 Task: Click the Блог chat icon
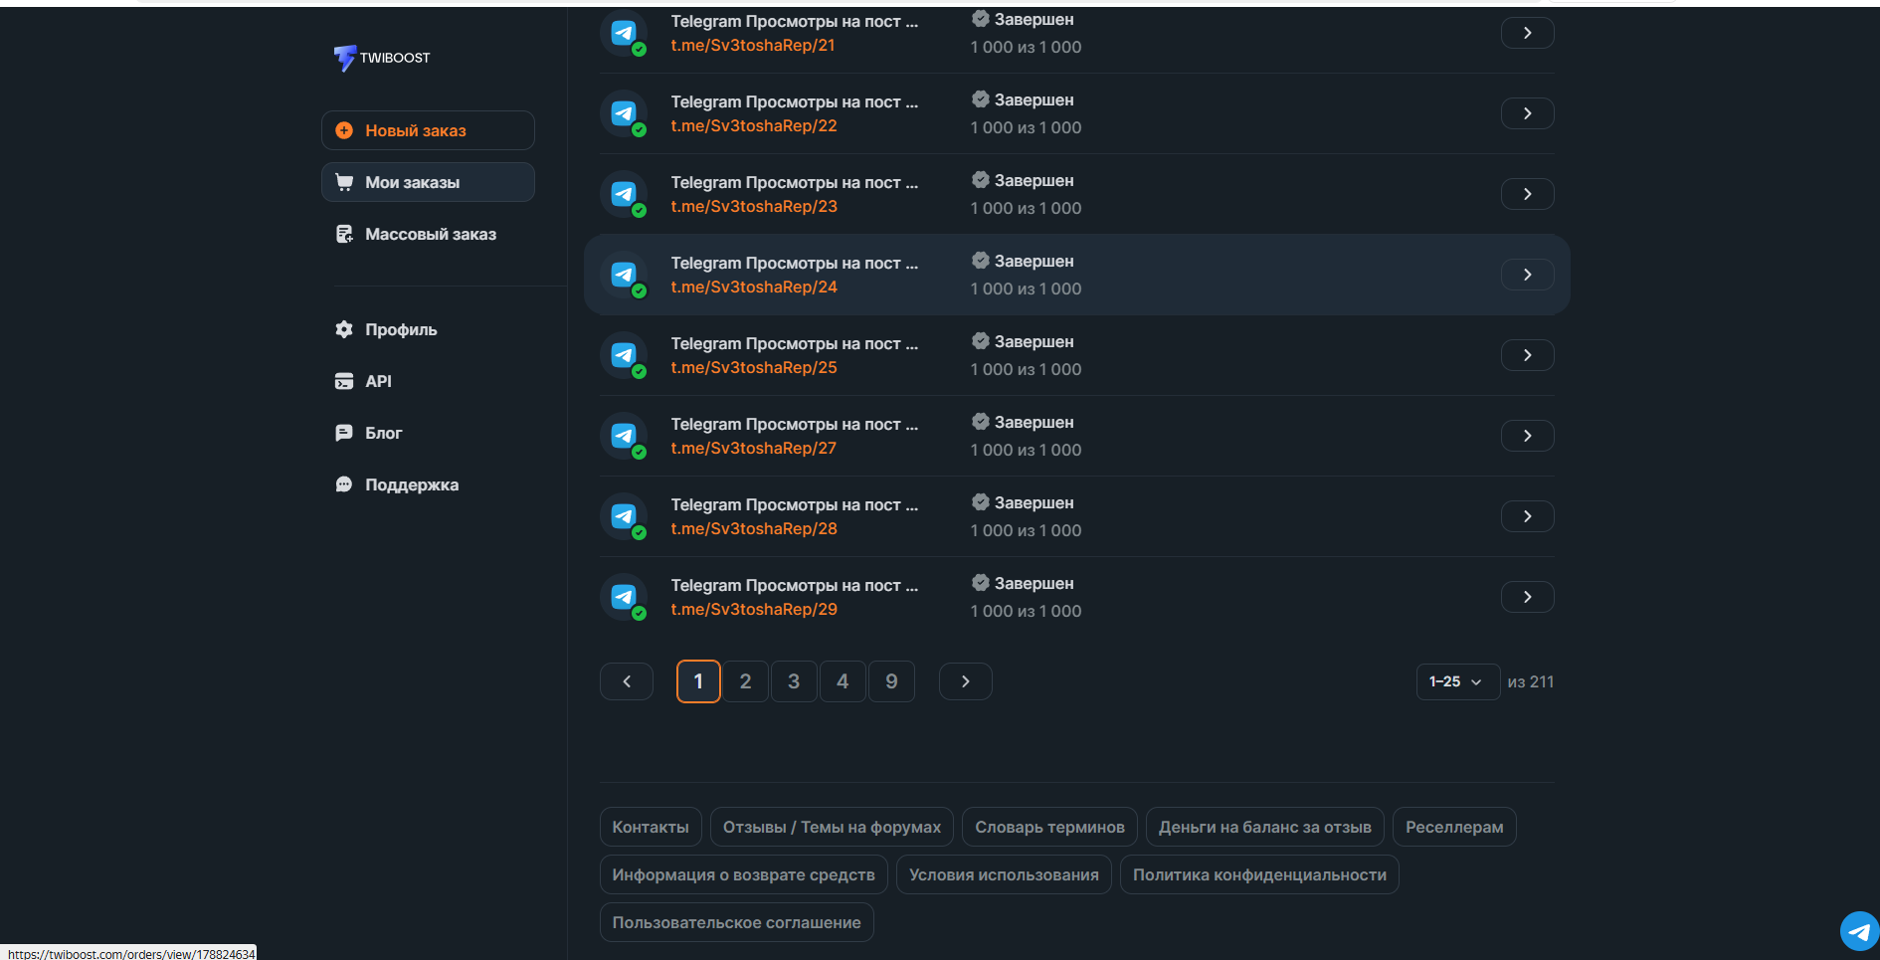coord(344,433)
